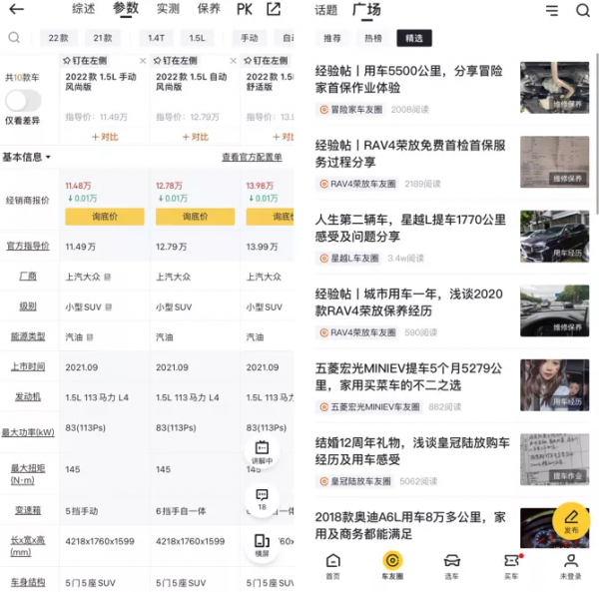Screen dimensions: 599x592
Task: Switch to the 保养 tab
Action: point(209,8)
